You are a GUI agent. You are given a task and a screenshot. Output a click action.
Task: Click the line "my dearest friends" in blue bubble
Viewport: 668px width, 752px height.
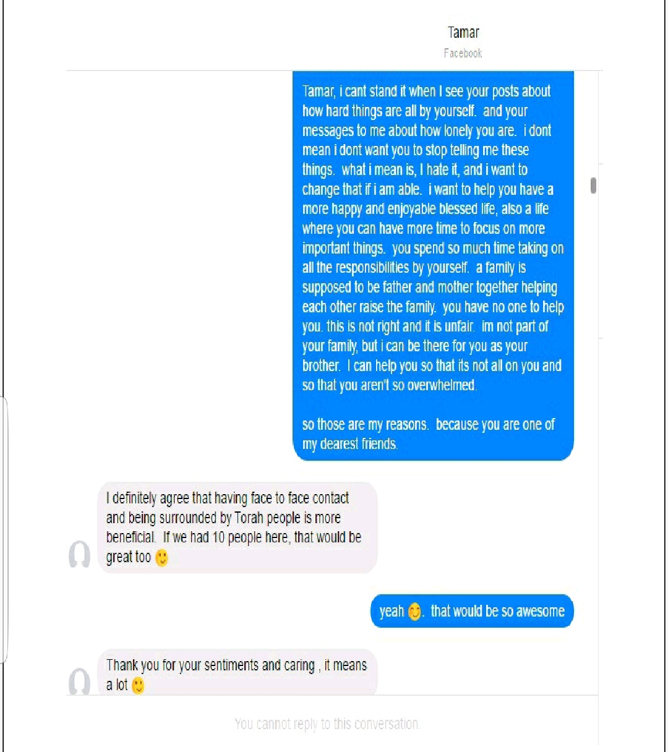click(x=350, y=444)
